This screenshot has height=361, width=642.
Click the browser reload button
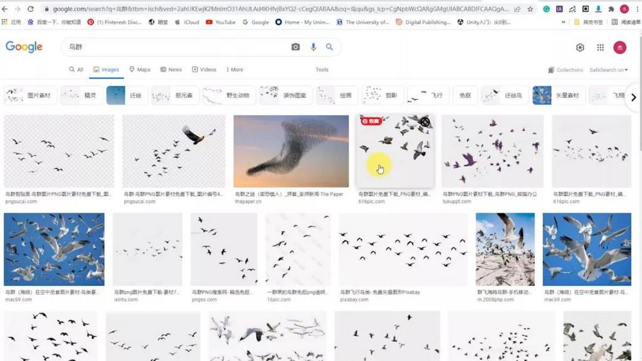click(x=31, y=9)
